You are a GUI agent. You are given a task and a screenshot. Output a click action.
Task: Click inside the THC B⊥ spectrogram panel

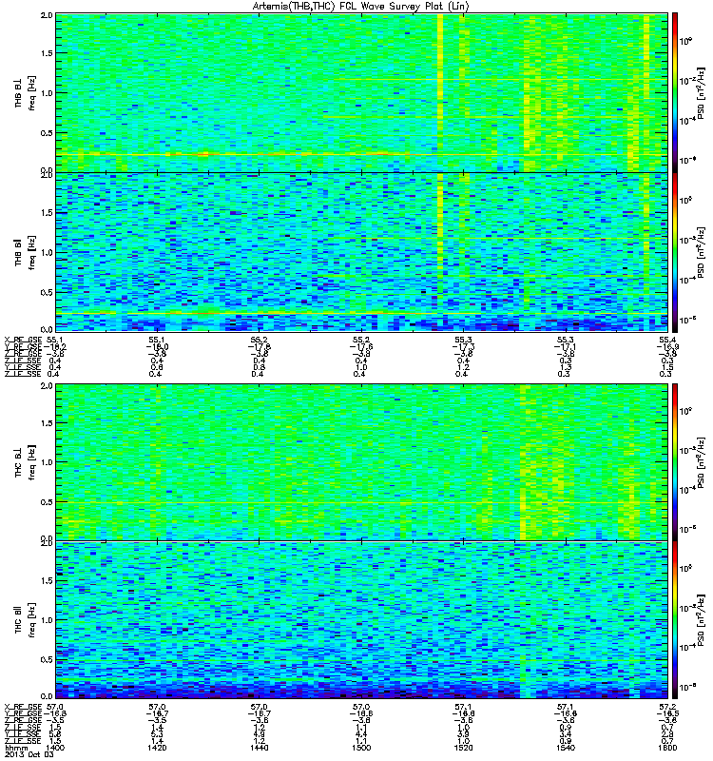click(x=361, y=462)
